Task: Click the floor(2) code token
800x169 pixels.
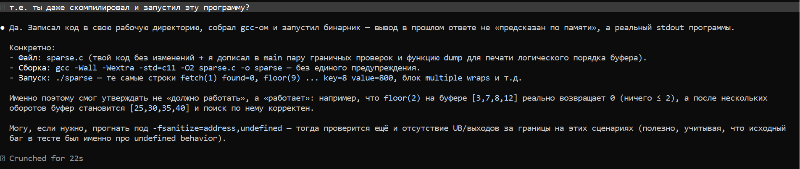Action: pyautogui.click(x=402, y=98)
